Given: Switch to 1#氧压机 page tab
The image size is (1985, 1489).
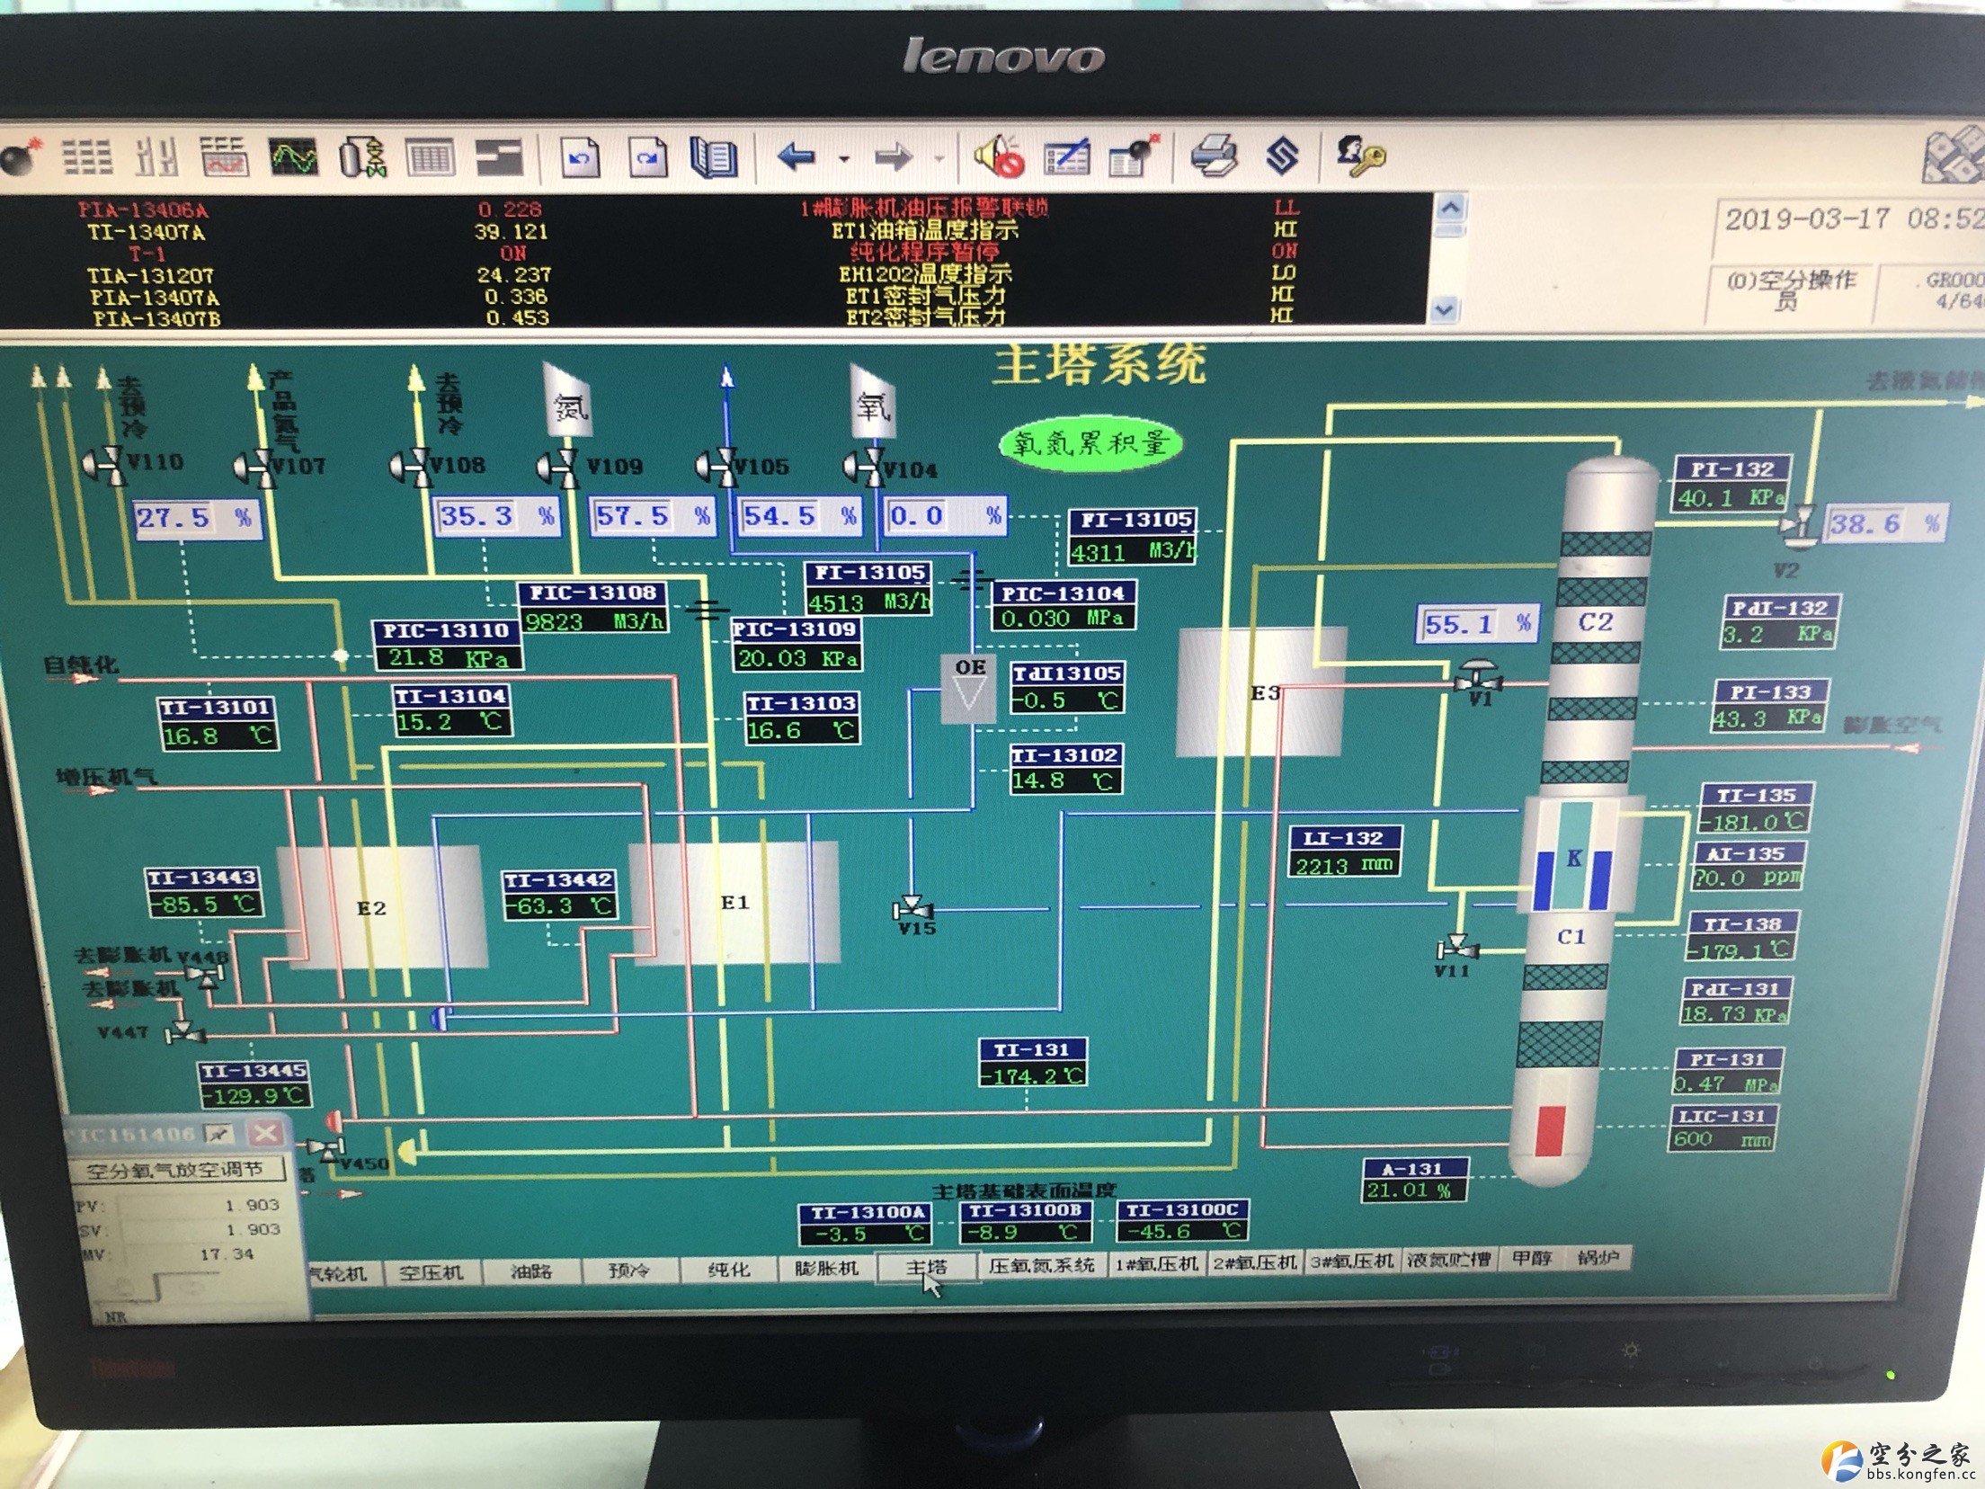Looking at the screenshot, I should coord(1156,1263).
